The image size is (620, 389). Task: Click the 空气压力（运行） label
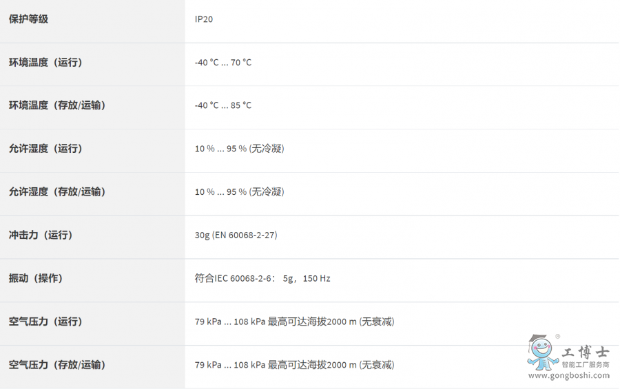(x=45, y=322)
